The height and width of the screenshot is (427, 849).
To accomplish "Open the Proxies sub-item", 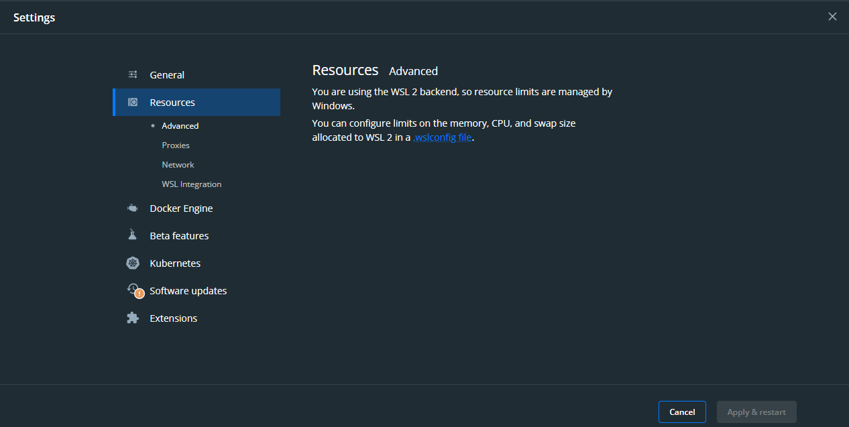I will coord(176,145).
